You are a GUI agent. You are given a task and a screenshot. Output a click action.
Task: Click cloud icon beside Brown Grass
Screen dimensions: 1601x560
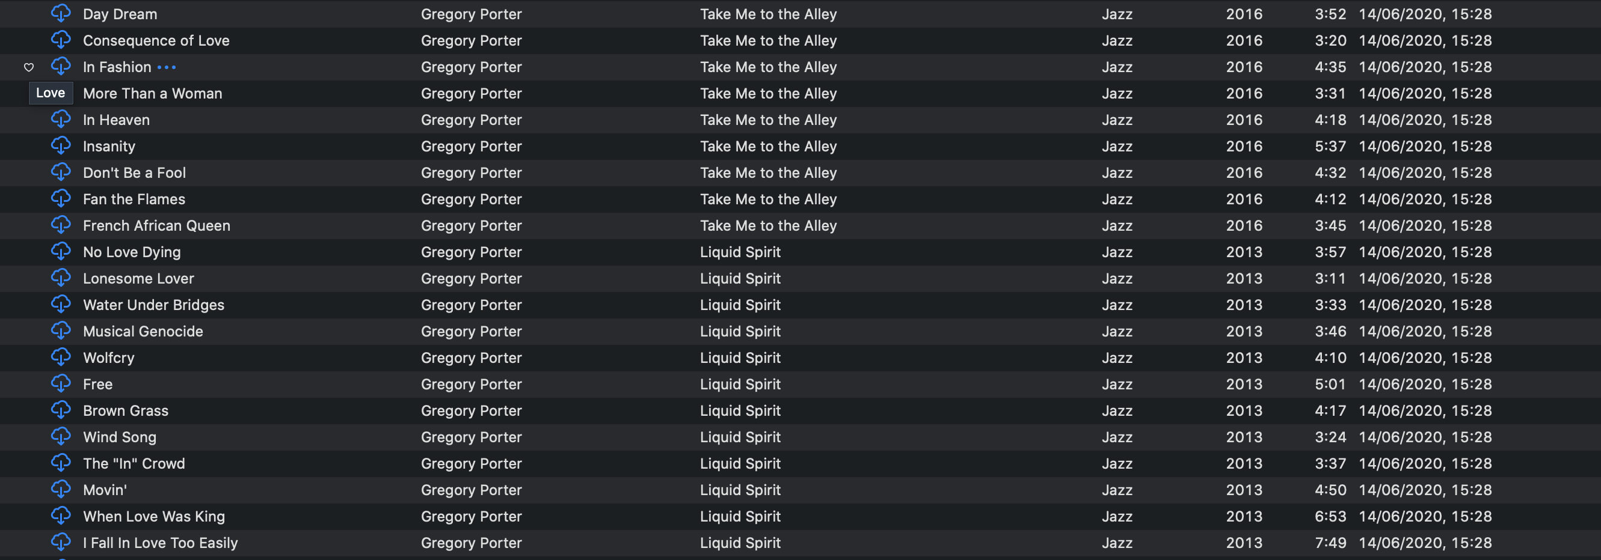(61, 410)
